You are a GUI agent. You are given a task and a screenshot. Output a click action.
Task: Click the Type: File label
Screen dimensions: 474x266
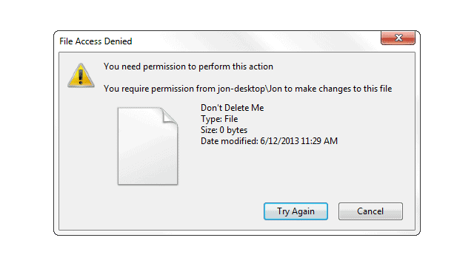click(x=219, y=119)
